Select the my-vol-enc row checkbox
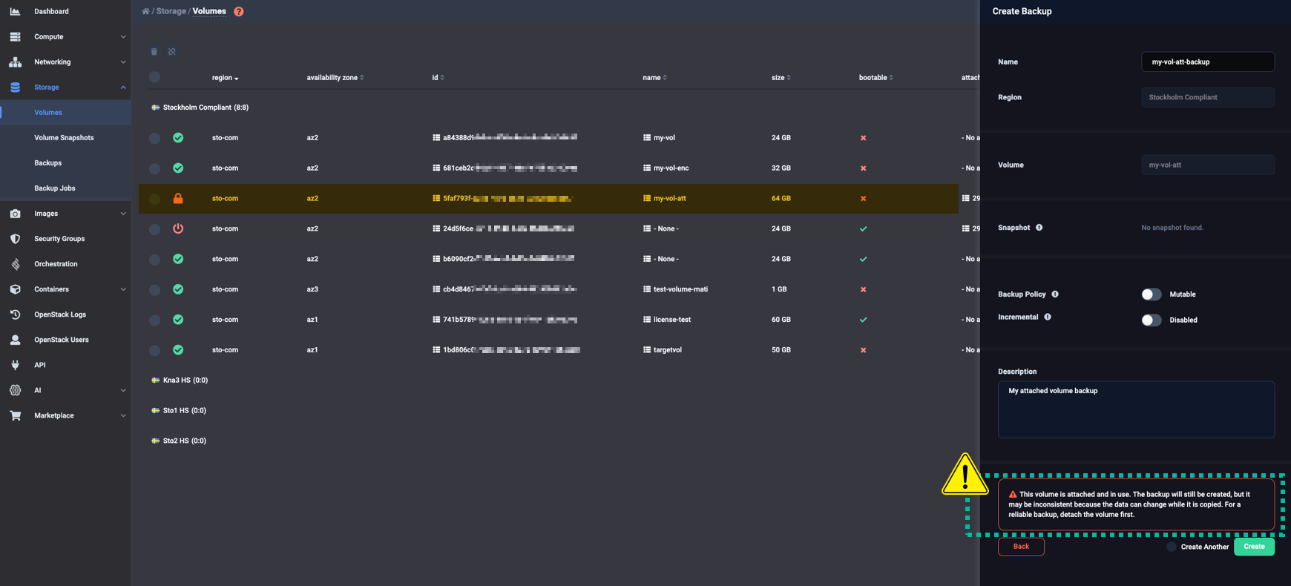Image resolution: width=1291 pixels, height=586 pixels. (x=154, y=168)
